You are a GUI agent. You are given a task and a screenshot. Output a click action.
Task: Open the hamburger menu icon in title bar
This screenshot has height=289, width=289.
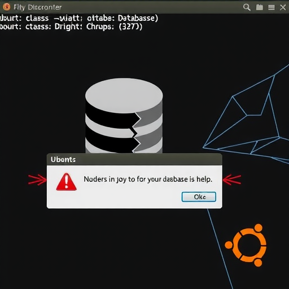click(x=272, y=7)
